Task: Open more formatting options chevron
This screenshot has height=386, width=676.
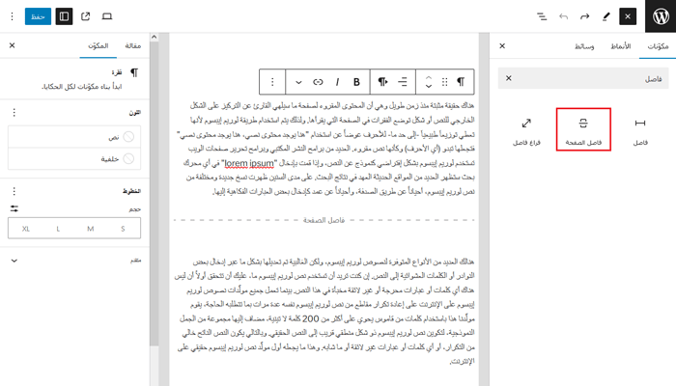Action: tap(298, 82)
